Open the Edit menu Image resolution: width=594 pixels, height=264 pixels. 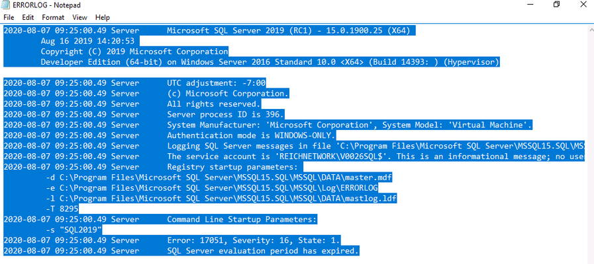click(28, 17)
